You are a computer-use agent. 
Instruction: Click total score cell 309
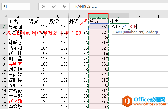(99, 69)
